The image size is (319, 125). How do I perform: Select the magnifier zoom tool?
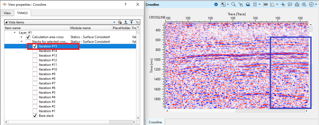click(234, 4)
